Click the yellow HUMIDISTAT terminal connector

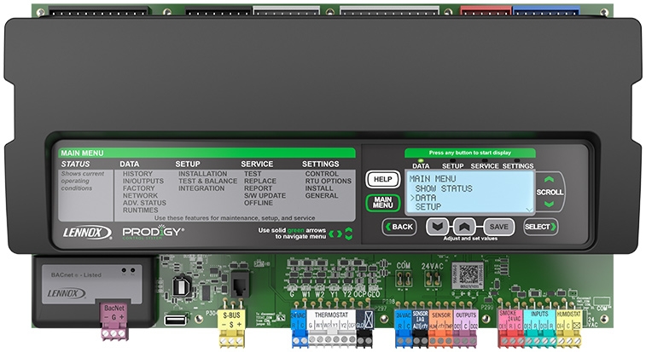tap(568, 328)
